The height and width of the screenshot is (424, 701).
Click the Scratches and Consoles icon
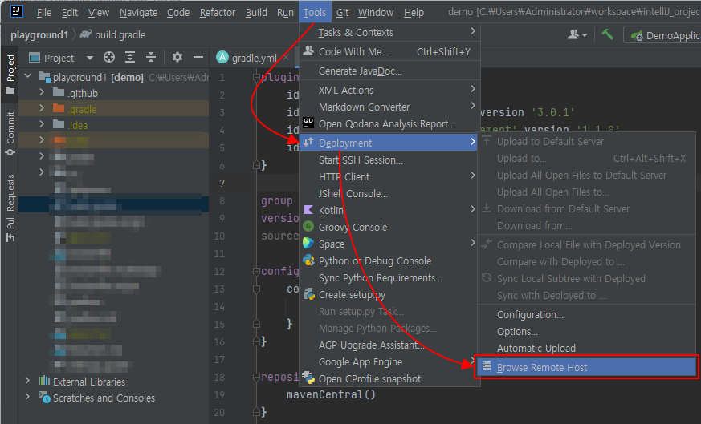coord(44,397)
